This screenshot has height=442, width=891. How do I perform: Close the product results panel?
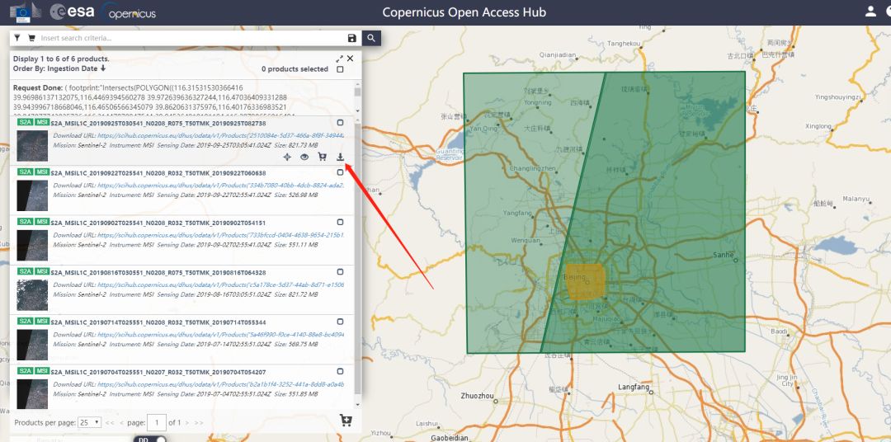pos(350,59)
